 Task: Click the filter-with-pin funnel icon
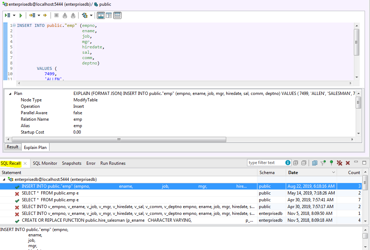(323, 163)
